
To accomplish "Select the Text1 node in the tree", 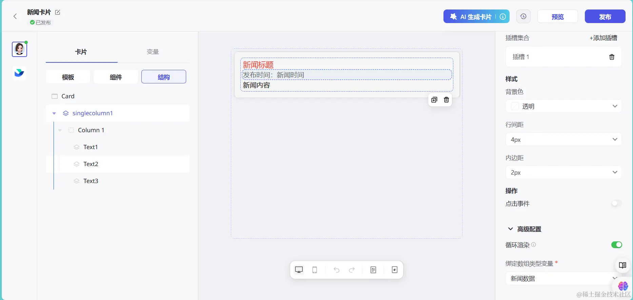I will click(x=118, y=147).
